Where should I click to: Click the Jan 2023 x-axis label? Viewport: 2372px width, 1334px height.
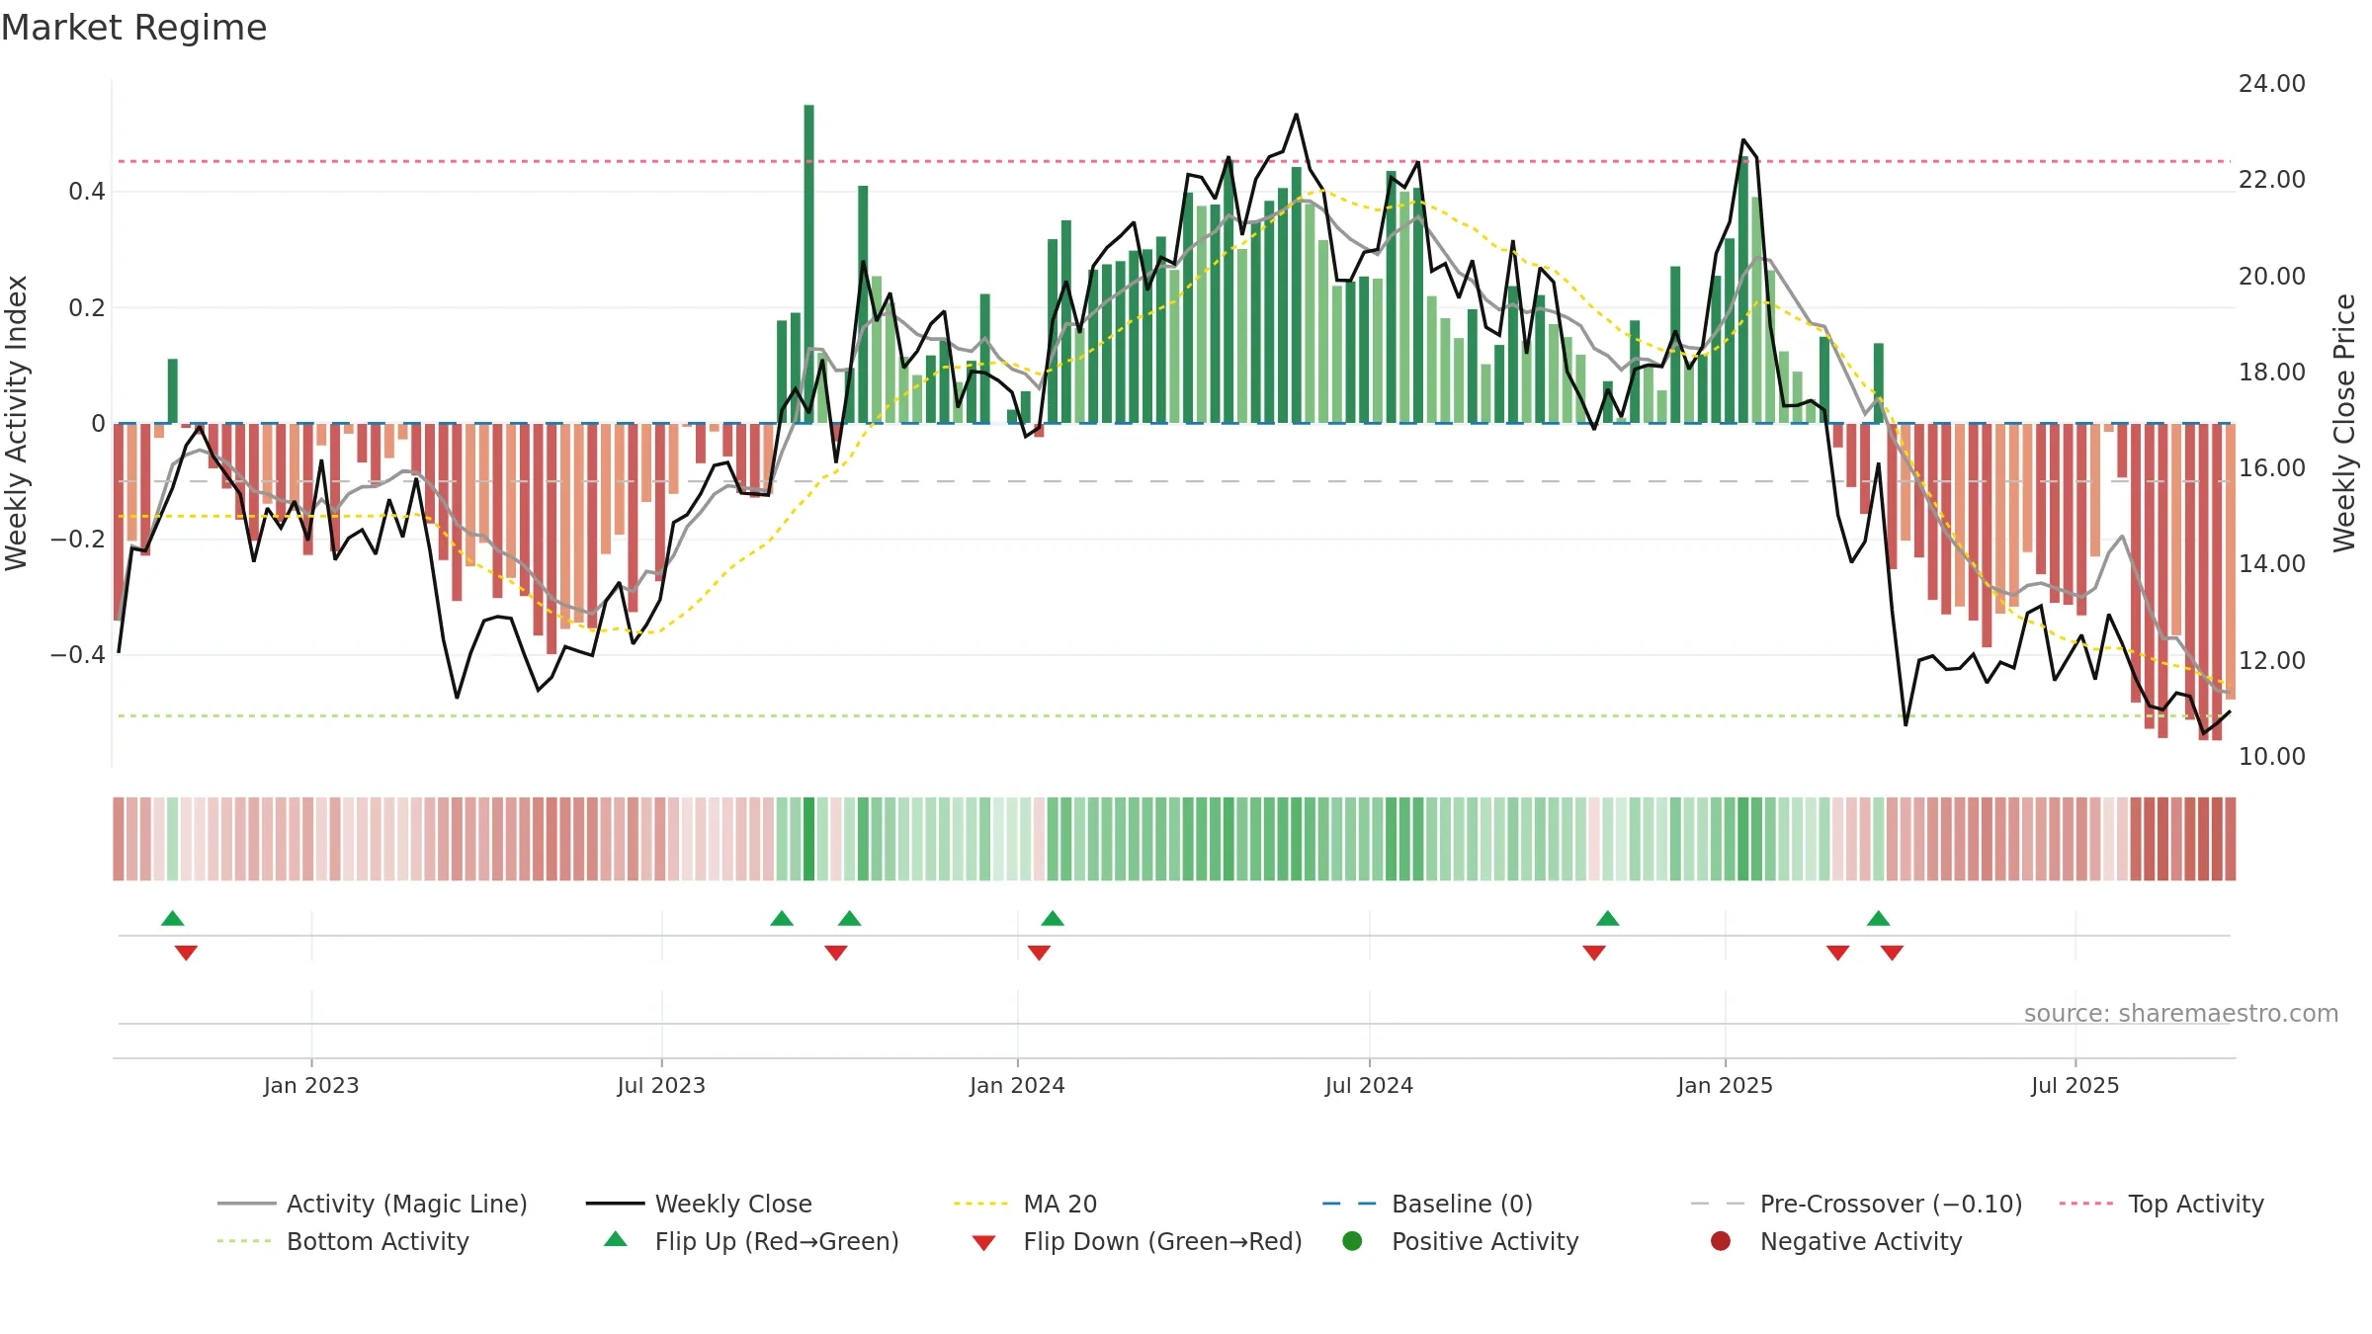(x=311, y=1085)
